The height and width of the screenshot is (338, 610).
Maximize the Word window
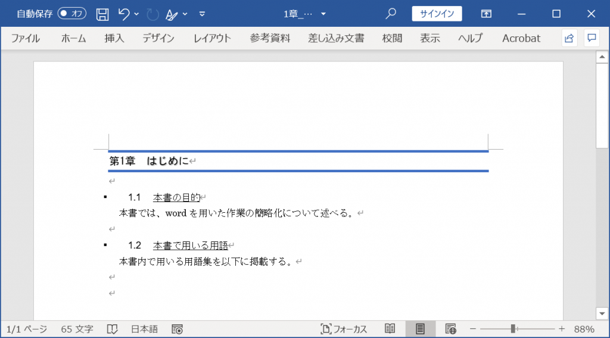coord(556,14)
